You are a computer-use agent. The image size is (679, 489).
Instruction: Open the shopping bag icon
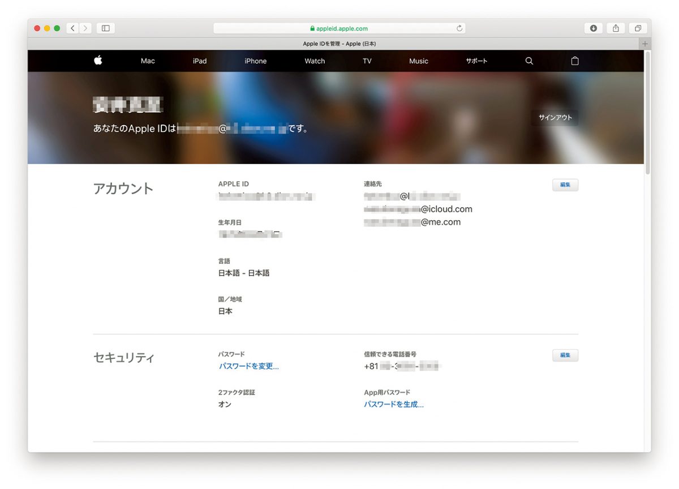click(575, 61)
